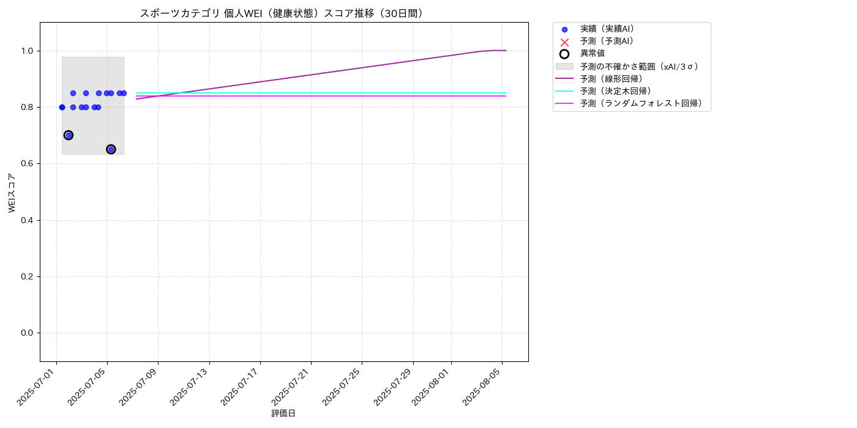Click the gray uncertainty range legend patch
The image size is (857, 428).
pyautogui.click(x=564, y=66)
